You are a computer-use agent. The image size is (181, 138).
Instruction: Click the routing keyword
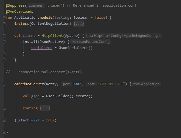click(x=30, y=108)
